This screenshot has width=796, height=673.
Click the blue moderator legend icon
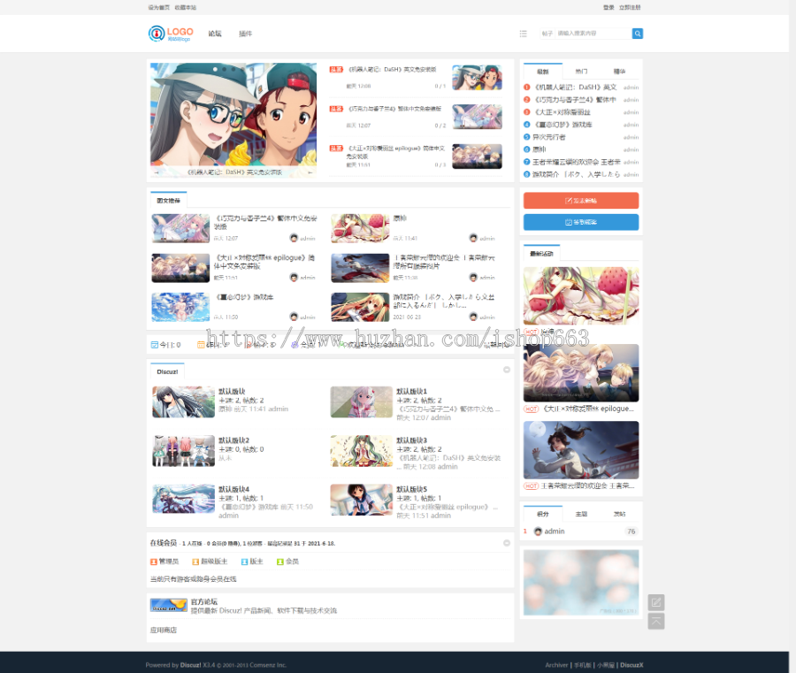point(244,562)
